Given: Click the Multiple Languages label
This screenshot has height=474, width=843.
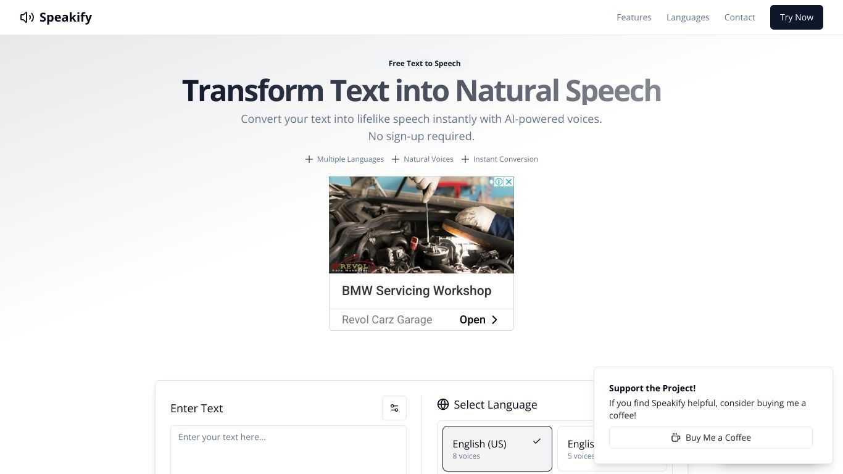Looking at the screenshot, I should (x=351, y=159).
